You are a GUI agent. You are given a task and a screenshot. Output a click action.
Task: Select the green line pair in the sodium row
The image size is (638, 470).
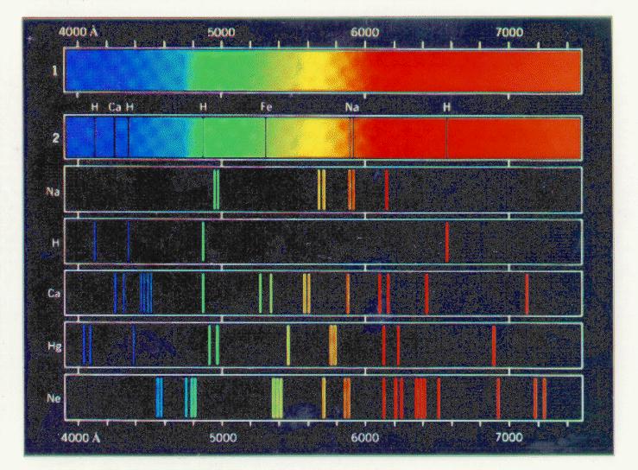pos(216,190)
